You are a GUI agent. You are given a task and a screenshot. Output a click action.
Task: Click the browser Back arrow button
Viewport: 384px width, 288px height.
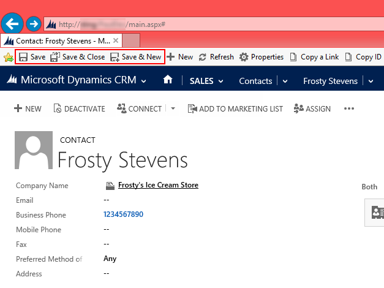tap(13, 24)
